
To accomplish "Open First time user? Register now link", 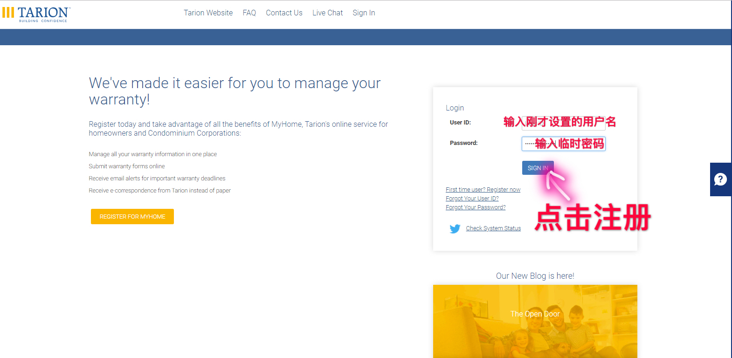I will click(483, 190).
